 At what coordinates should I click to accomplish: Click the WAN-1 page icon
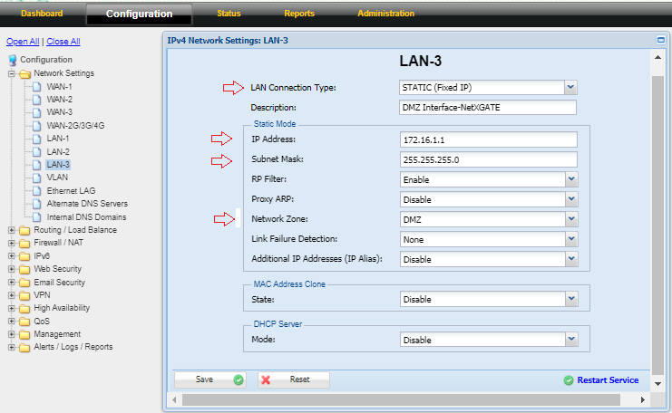tap(37, 86)
